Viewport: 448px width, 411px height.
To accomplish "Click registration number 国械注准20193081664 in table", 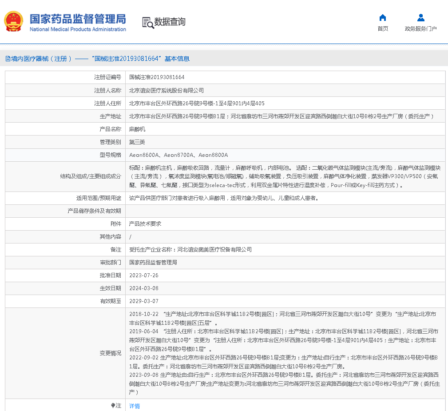I will coord(157,77).
